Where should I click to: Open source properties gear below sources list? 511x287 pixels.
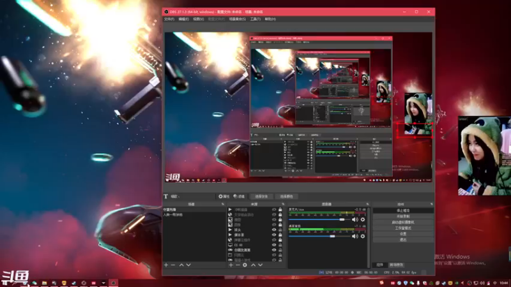(x=245, y=265)
